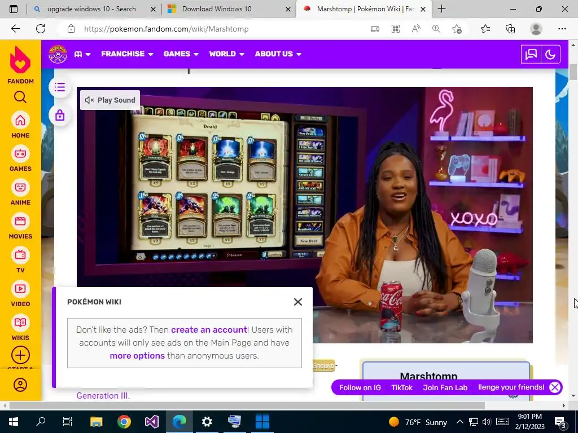Click the address bar URL
The width and height of the screenshot is (578, 433).
[167, 29]
